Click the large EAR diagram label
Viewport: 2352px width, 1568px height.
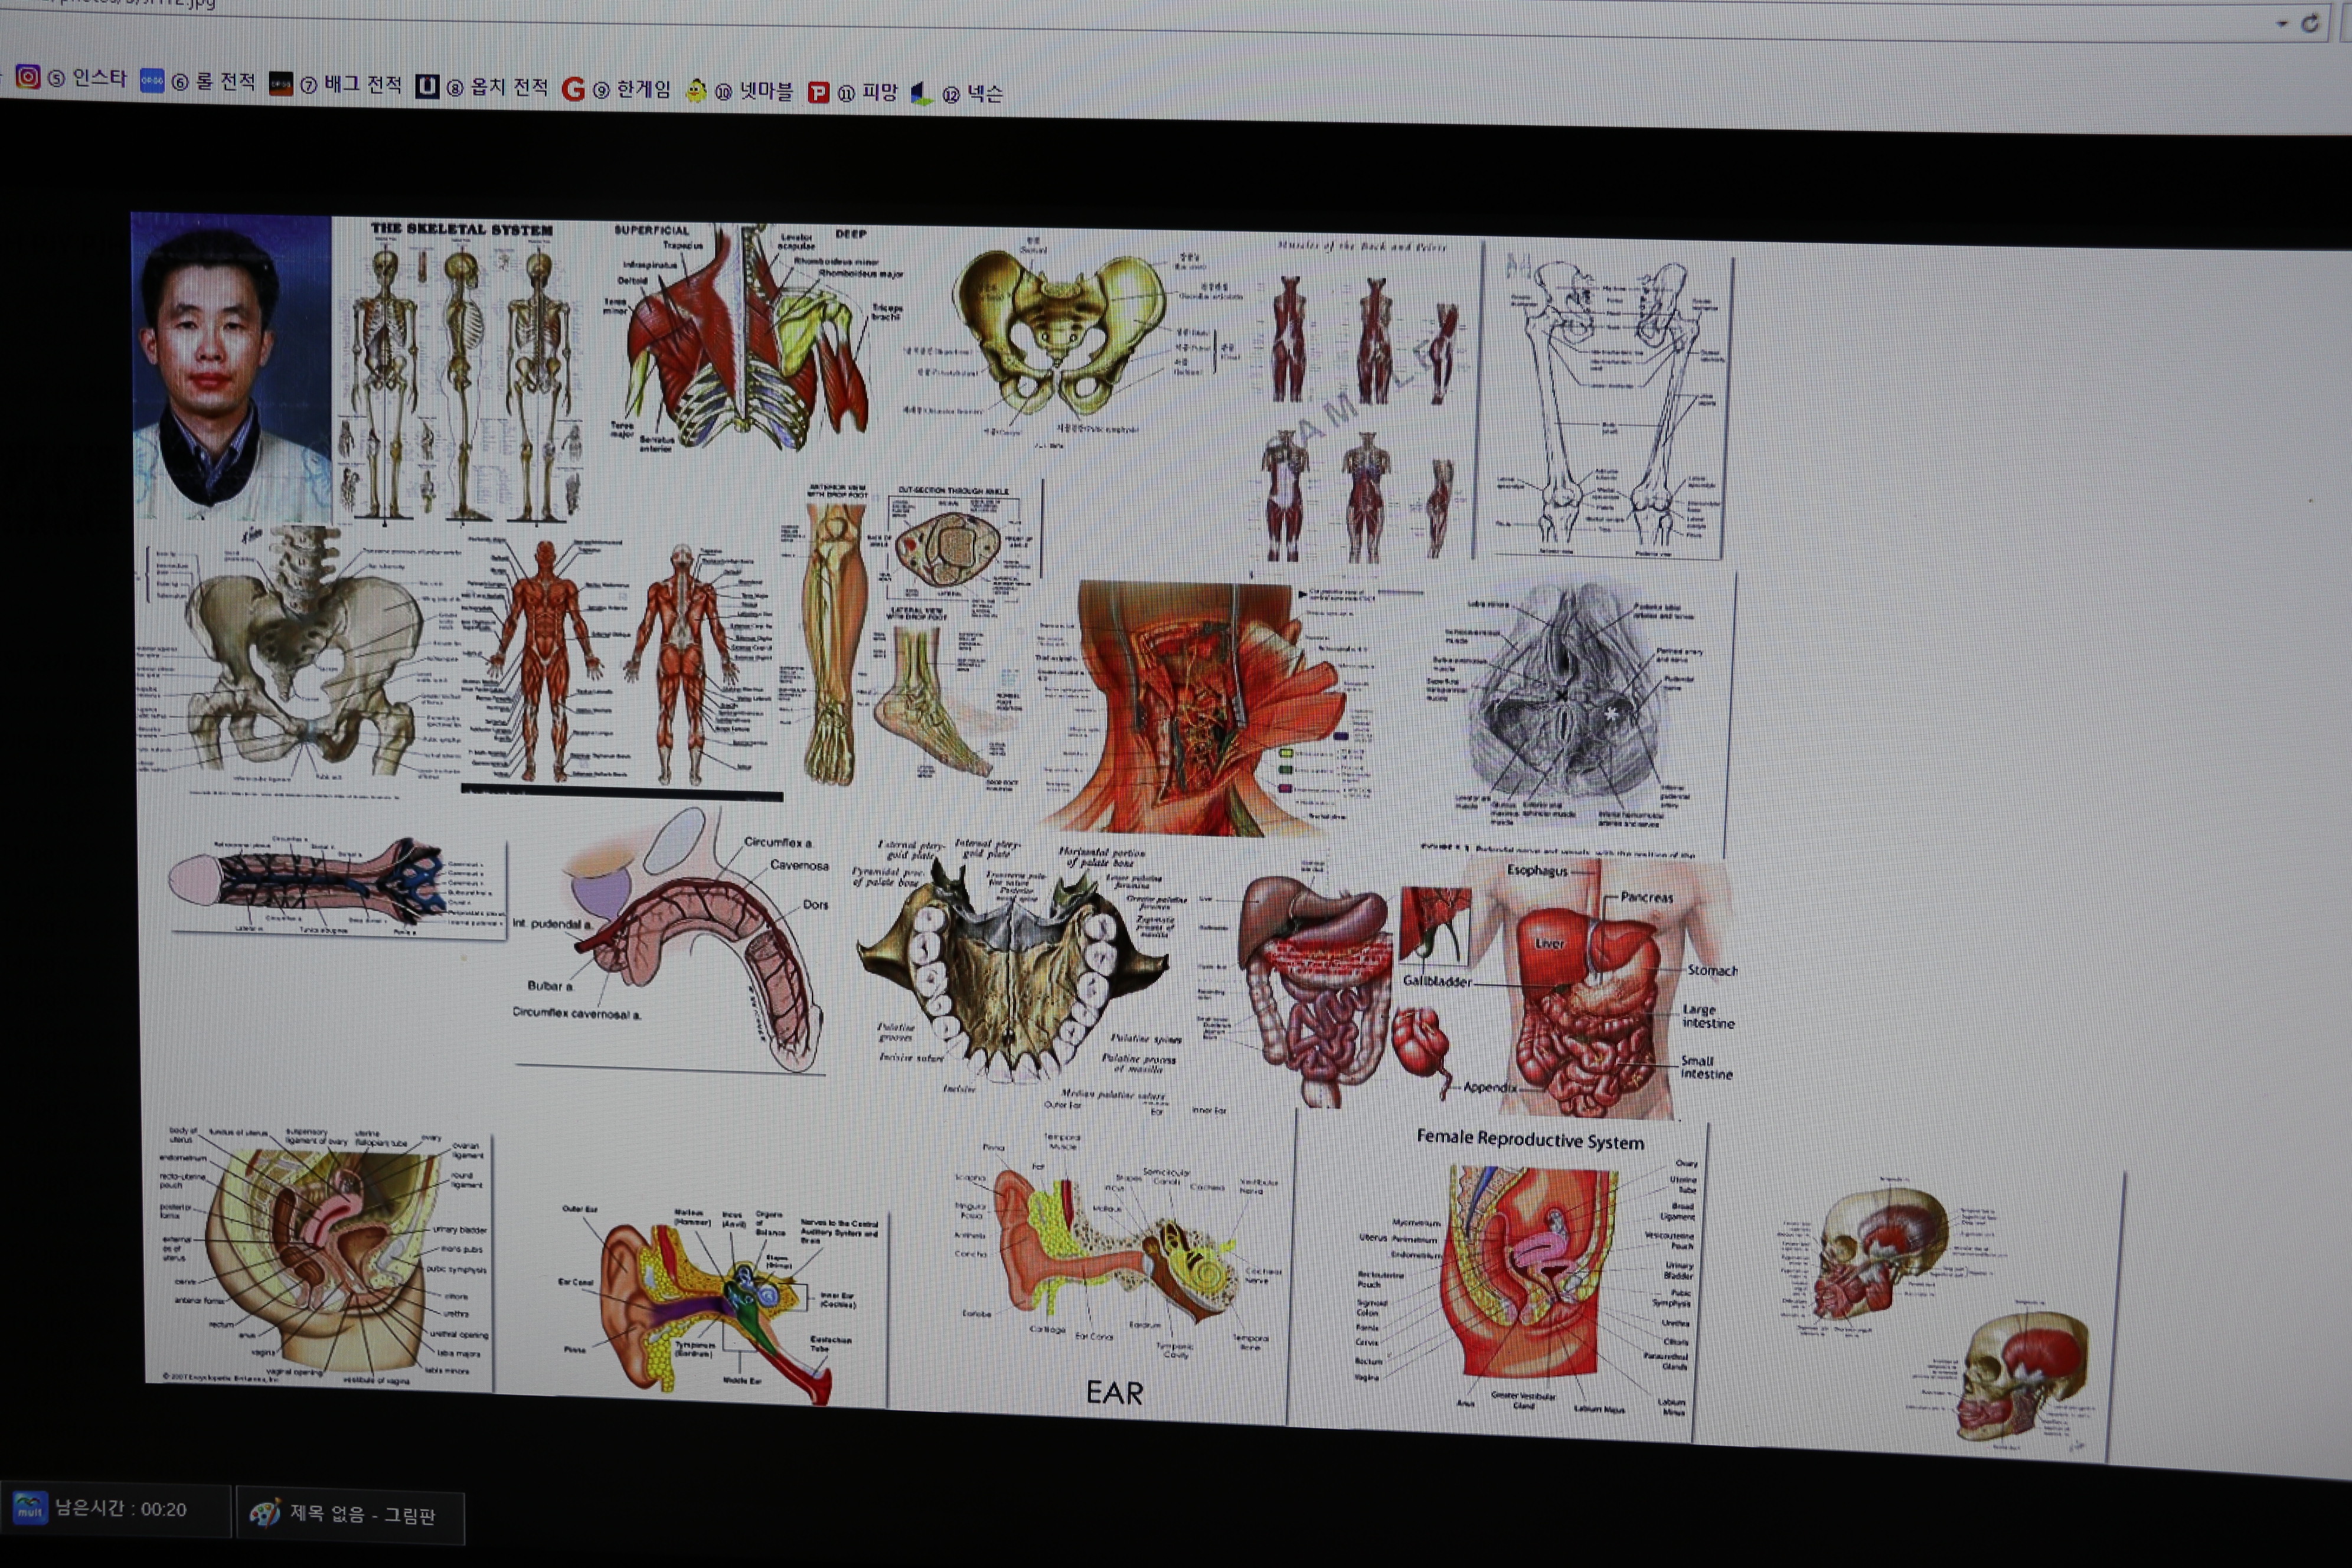point(1114,1393)
